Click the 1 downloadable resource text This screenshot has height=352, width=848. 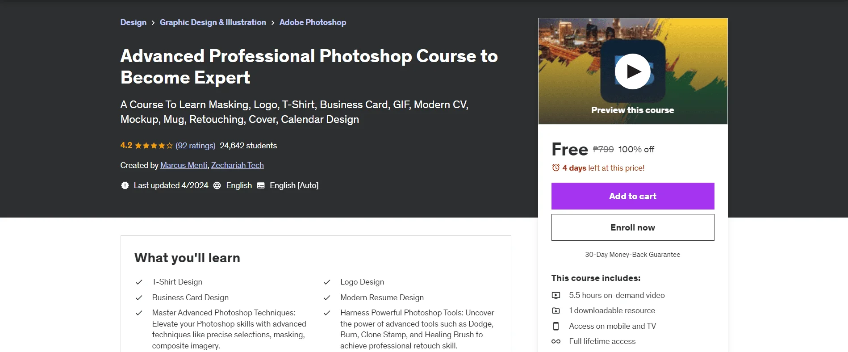[612, 310]
